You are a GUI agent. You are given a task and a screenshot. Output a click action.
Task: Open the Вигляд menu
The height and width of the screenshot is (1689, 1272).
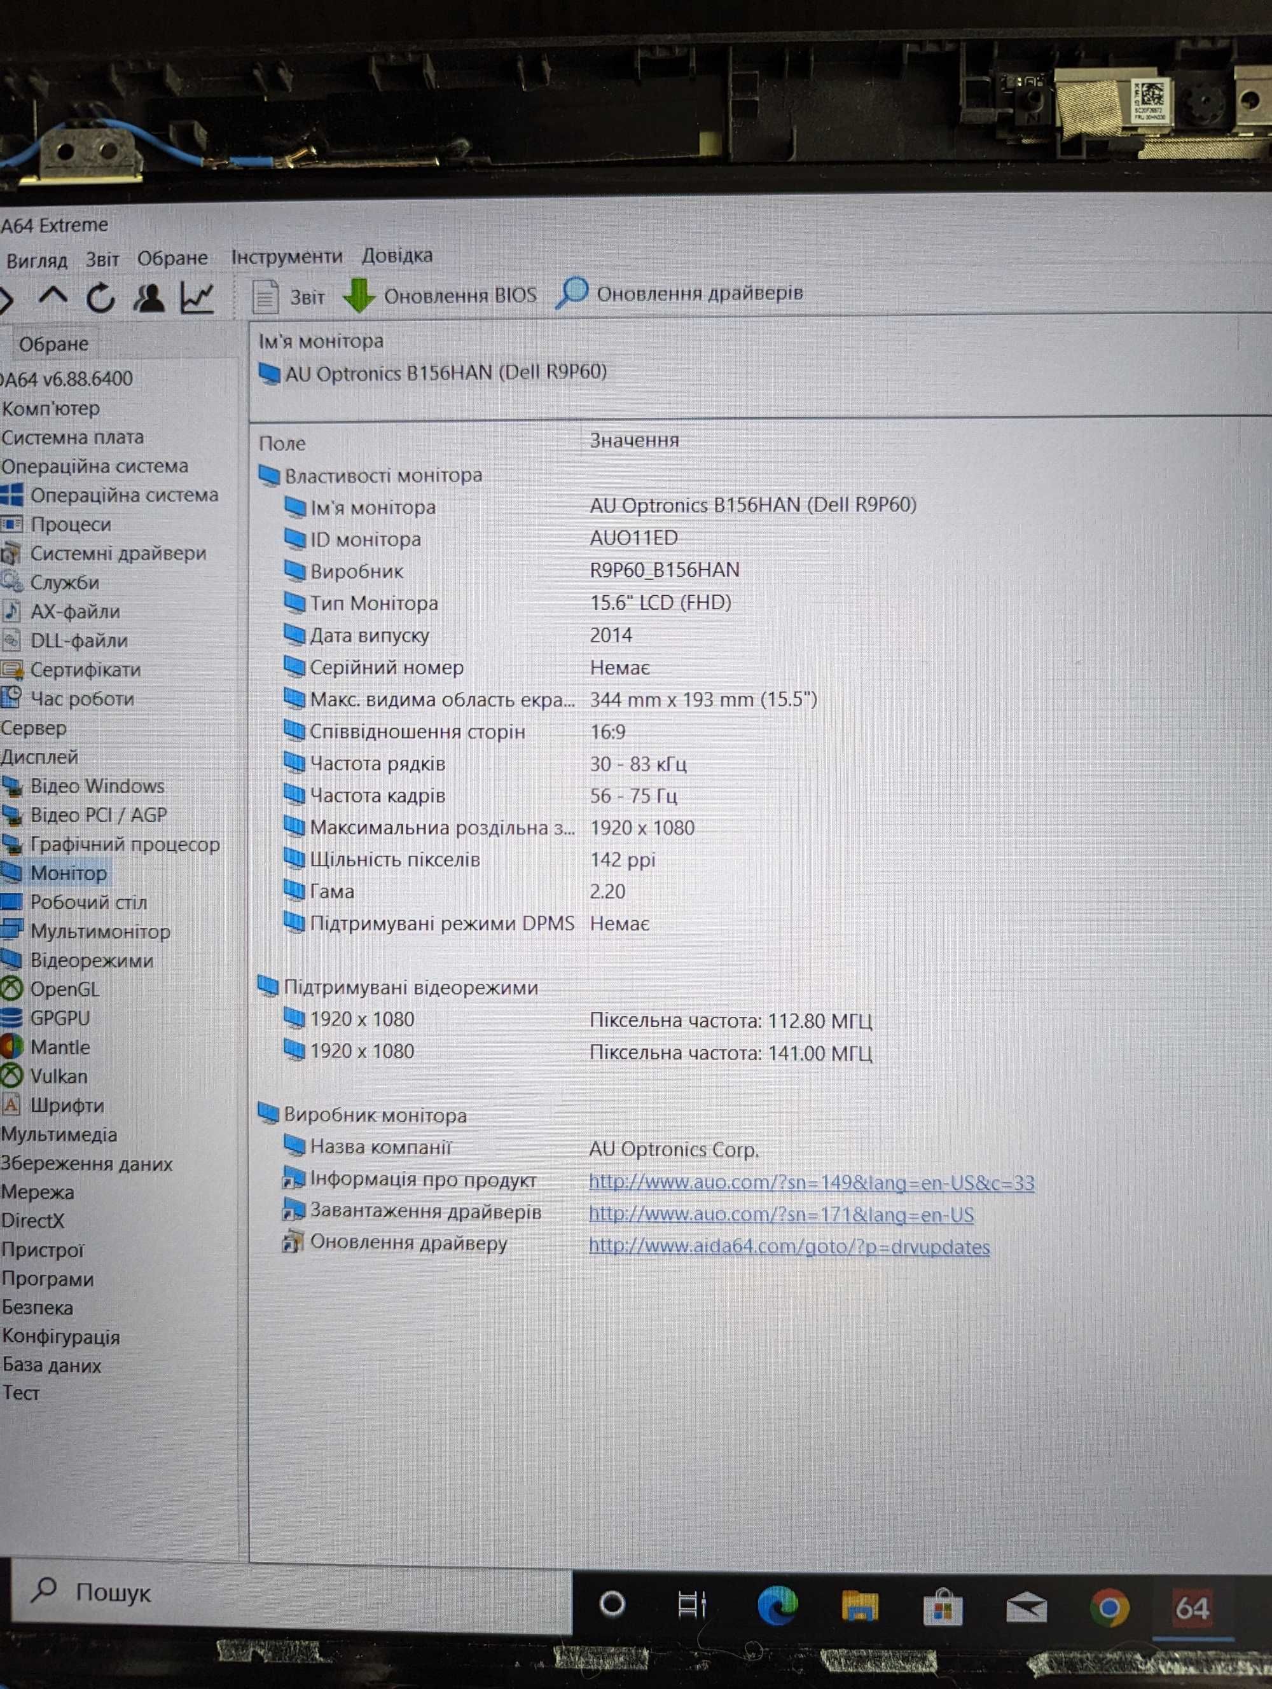coord(37,260)
